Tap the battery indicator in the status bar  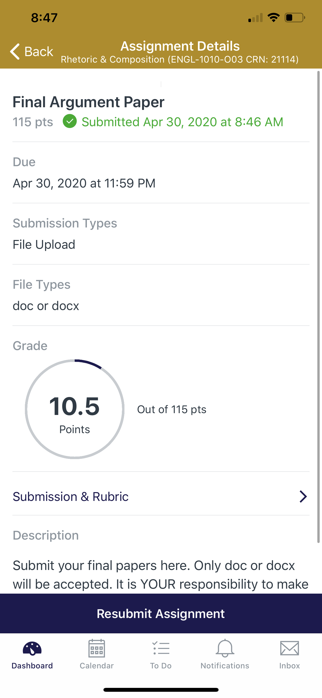pyautogui.click(x=295, y=18)
